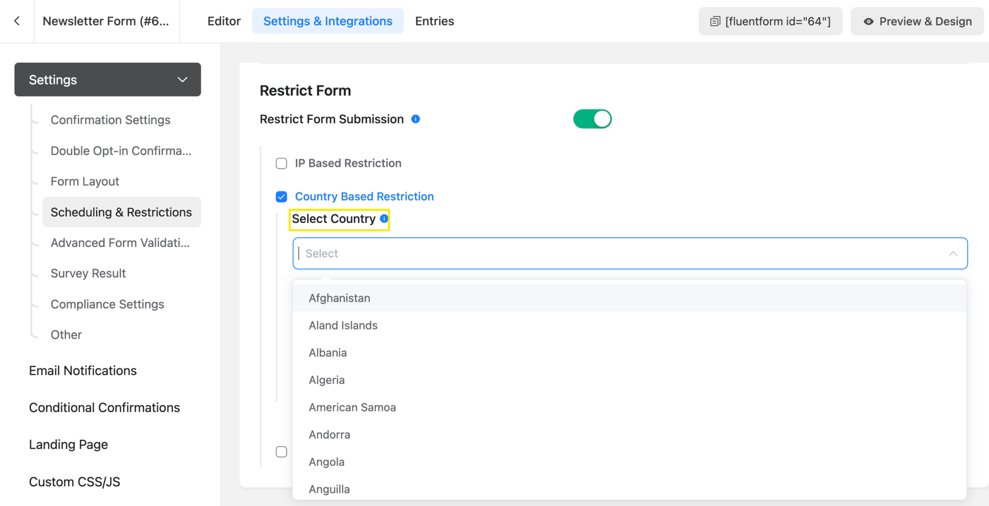Image resolution: width=989 pixels, height=506 pixels.
Task: Collapse the Settings section chevron
Action: click(182, 80)
